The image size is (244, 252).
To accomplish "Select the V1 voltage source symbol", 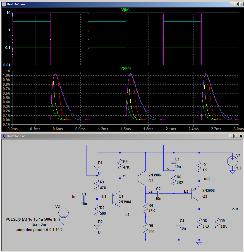I will (232, 161).
